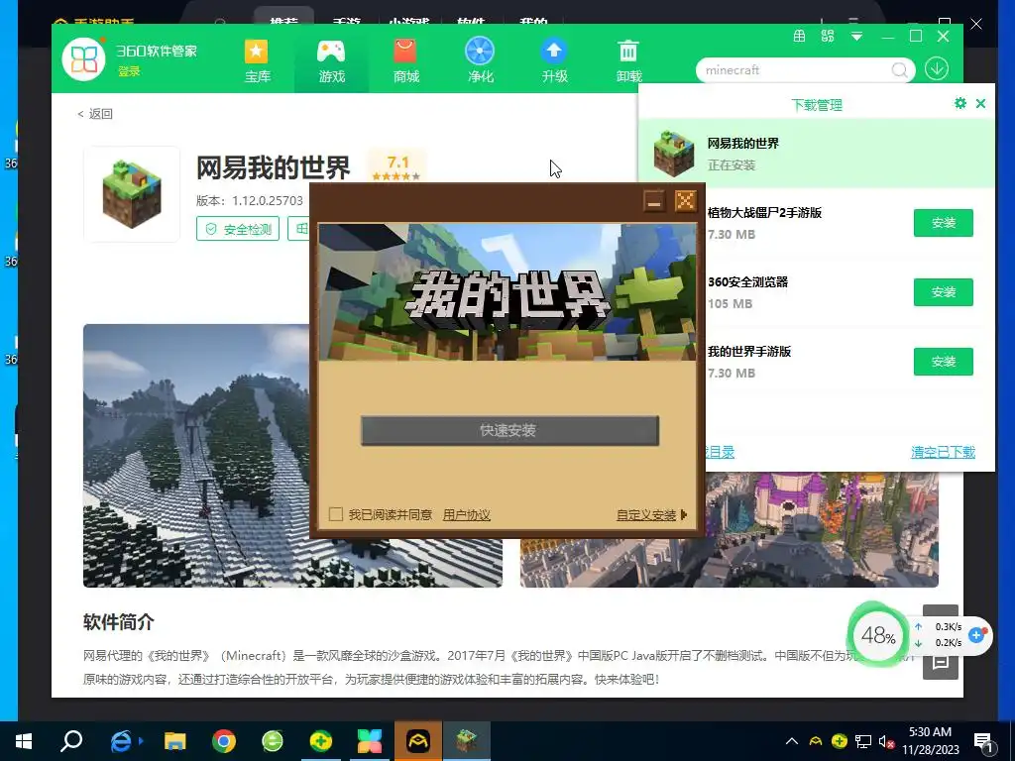Click the four-squares tools icon in title bar
The height and width of the screenshot is (761, 1015).
[x=828, y=37]
